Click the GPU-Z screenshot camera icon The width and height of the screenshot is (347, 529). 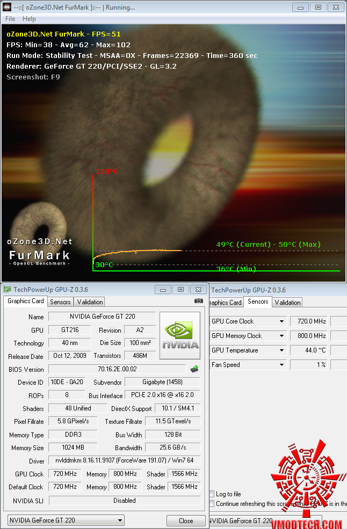(x=199, y=300)
